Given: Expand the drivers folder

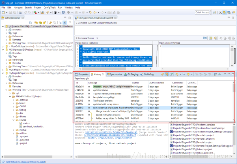Looking at the screenshot, I should 13,117.
